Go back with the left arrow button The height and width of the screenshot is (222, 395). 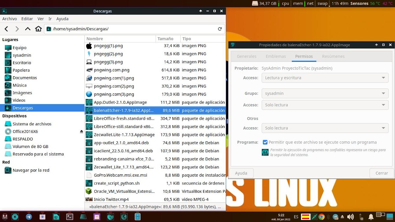tap(6, 29)
